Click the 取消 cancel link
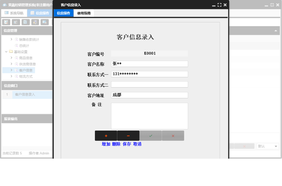This screenshot has height=186, width=282. point(137,144)
